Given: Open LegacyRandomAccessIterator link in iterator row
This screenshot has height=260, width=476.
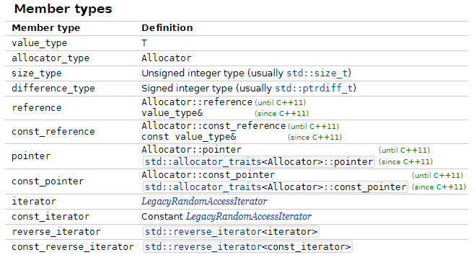Looking at the screenshot, I should 204,202.
